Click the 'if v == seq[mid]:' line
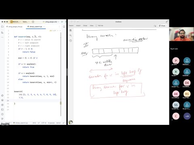The image size is (194, 145). pos(27,64)
